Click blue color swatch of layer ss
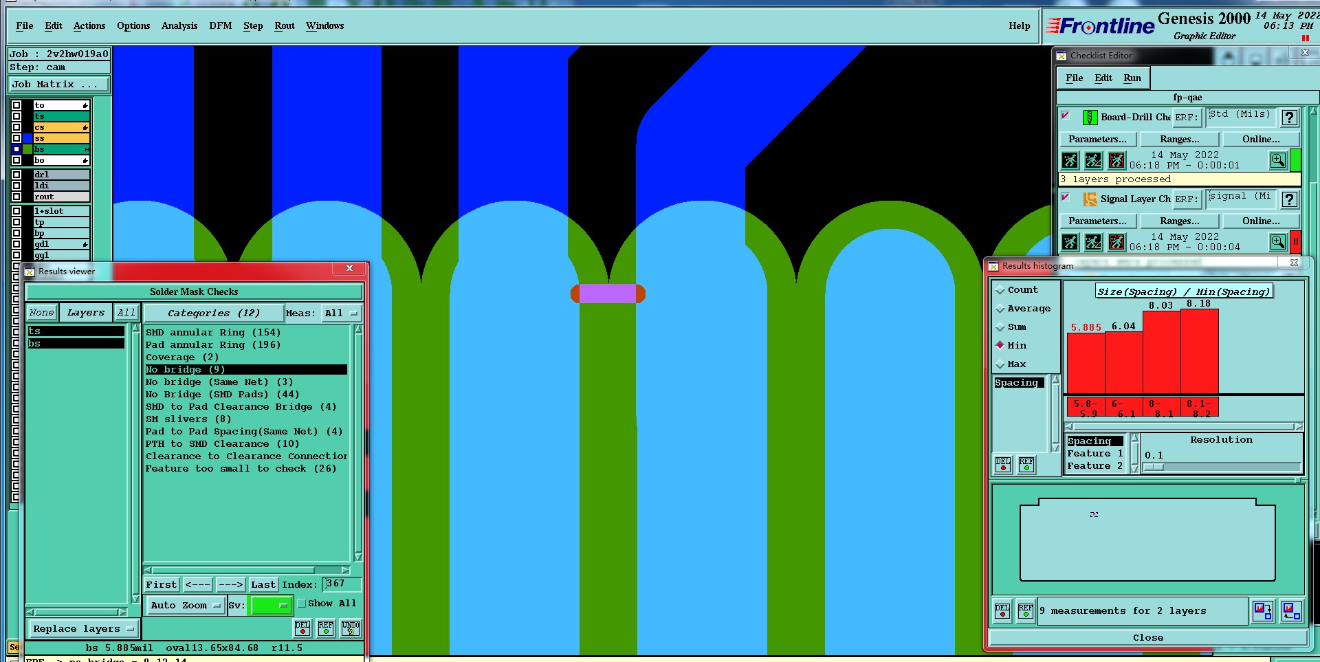 (27, 138)
